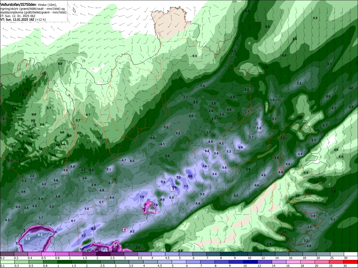The width and height of the screenshot is (358, 268).
Task: Click the 15W longitude label
Action: coord(234,1)
